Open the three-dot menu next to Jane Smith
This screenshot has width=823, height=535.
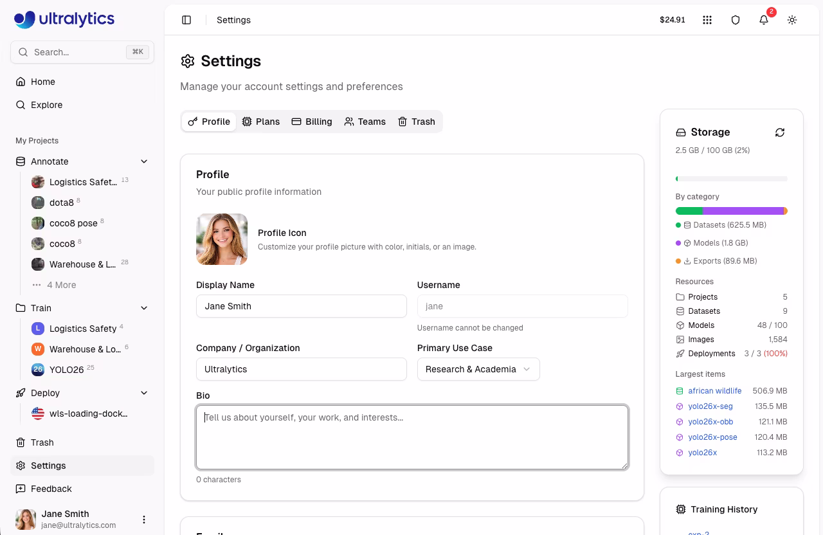144,519
